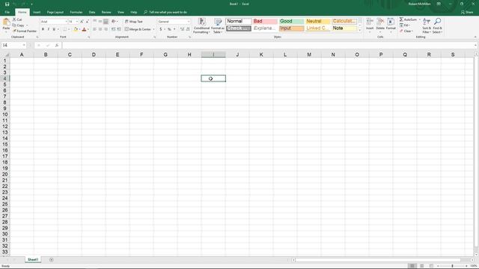Click Wrap Text
Viewport: 479px width, 269px height.
(134, 22)
